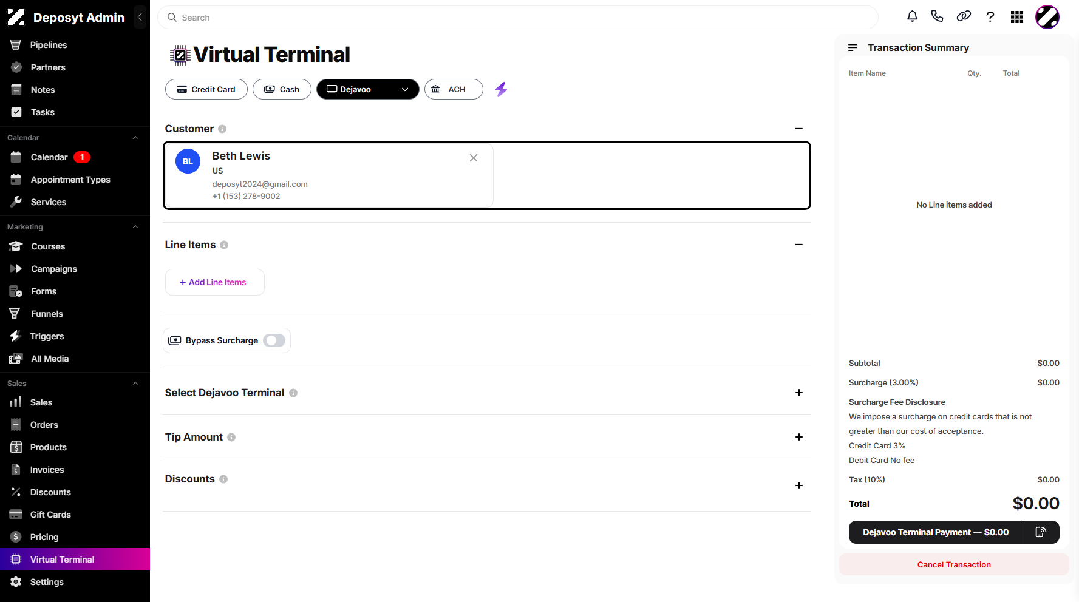Screen dimensions: 1079x602
Task: Select Credit Card payment method
Action: [206, 89]
